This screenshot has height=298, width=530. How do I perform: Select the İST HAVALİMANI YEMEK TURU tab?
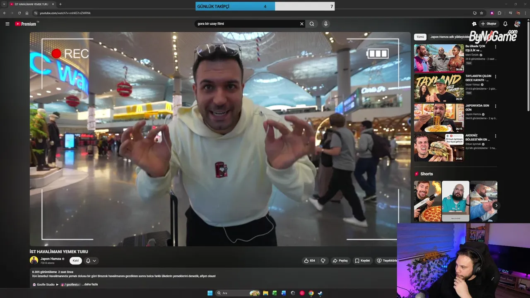pos(32,4)
